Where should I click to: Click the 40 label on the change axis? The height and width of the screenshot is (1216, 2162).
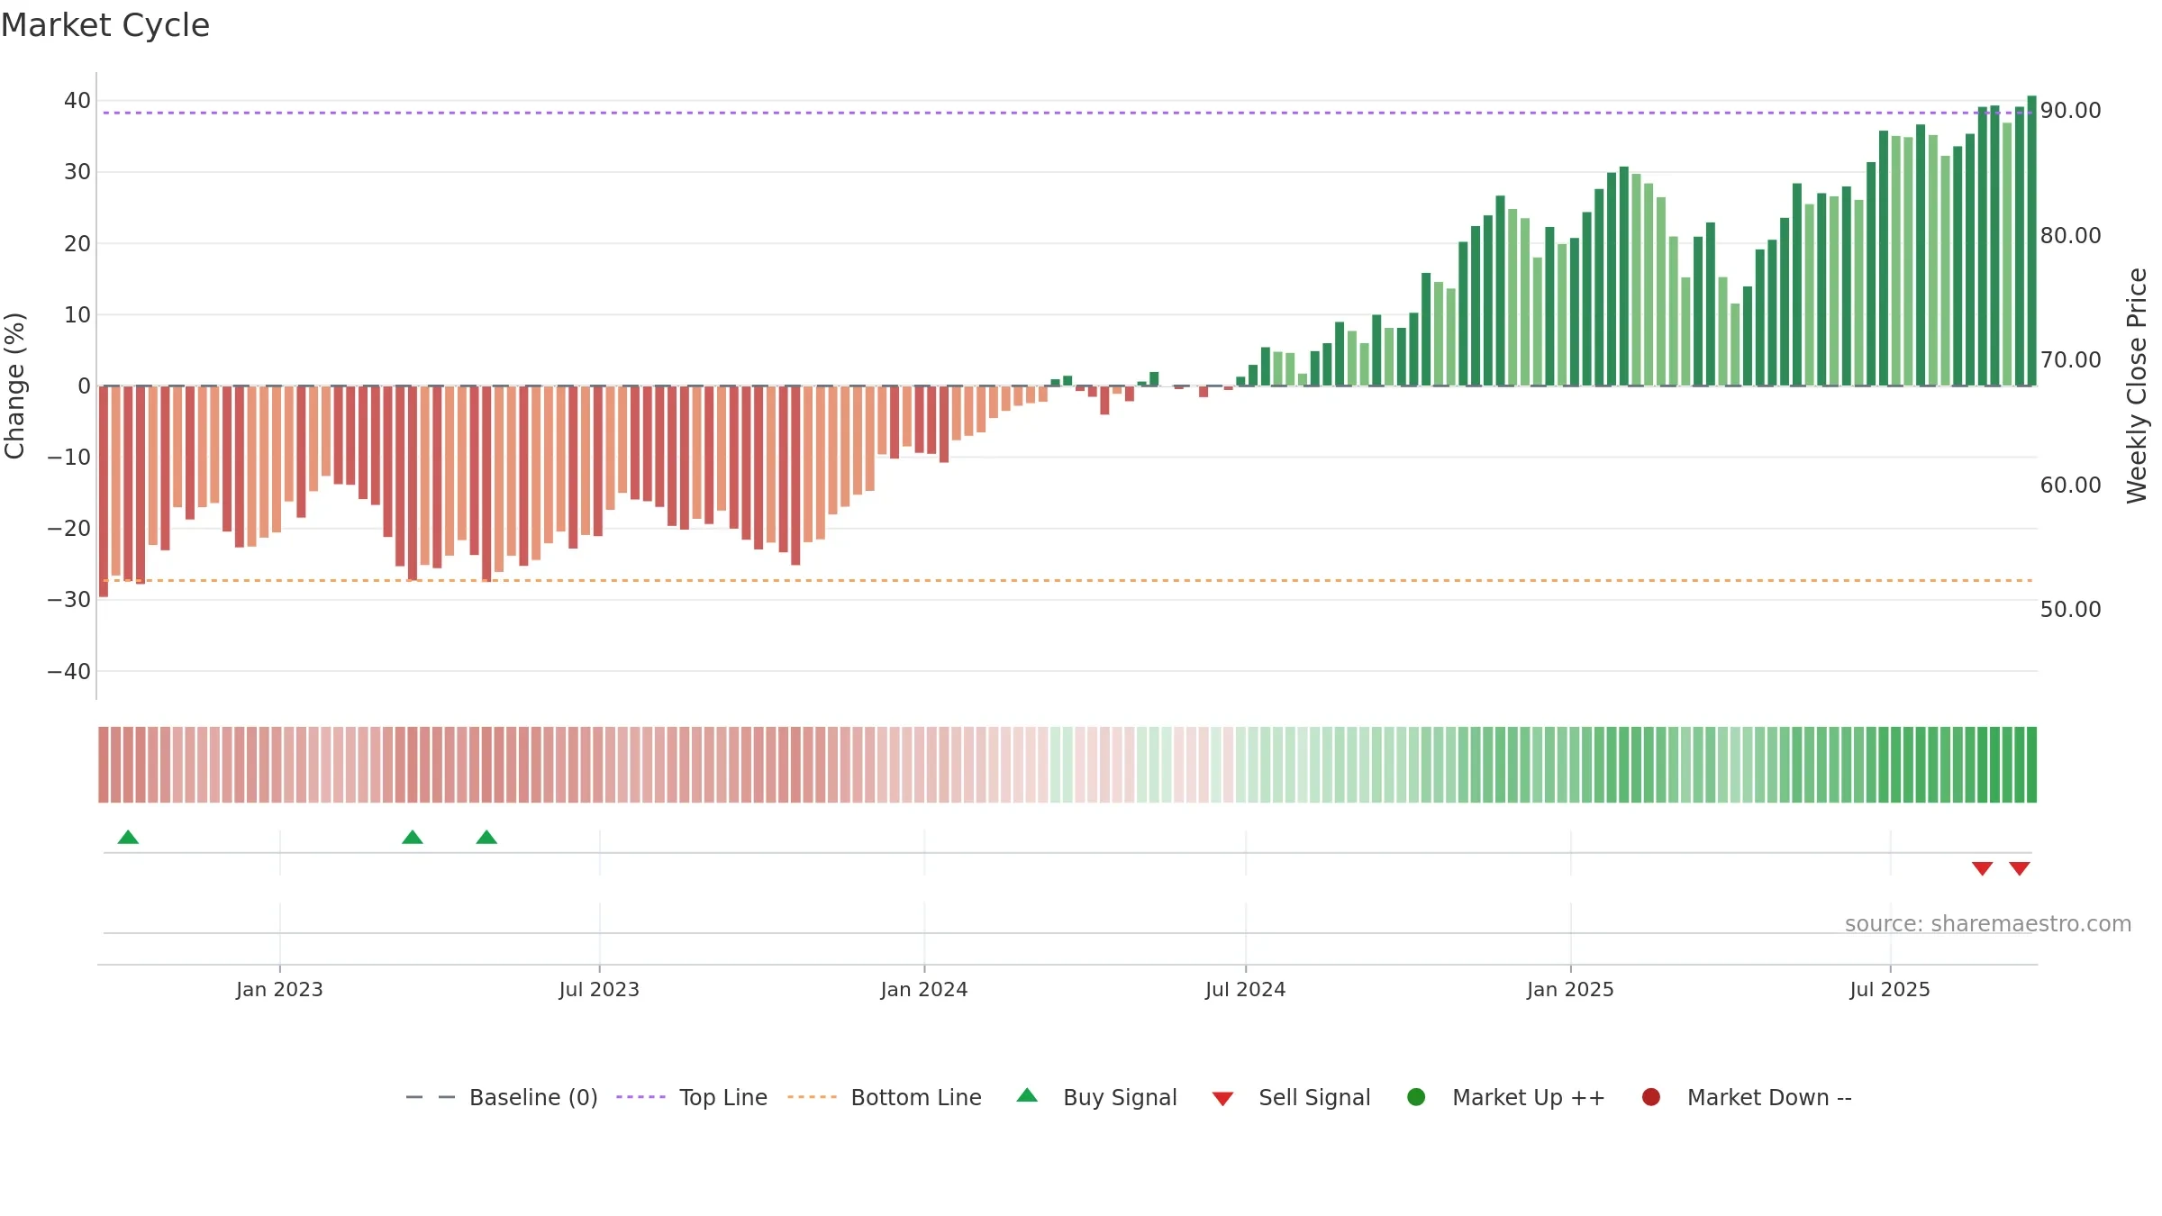click(77, 100)
